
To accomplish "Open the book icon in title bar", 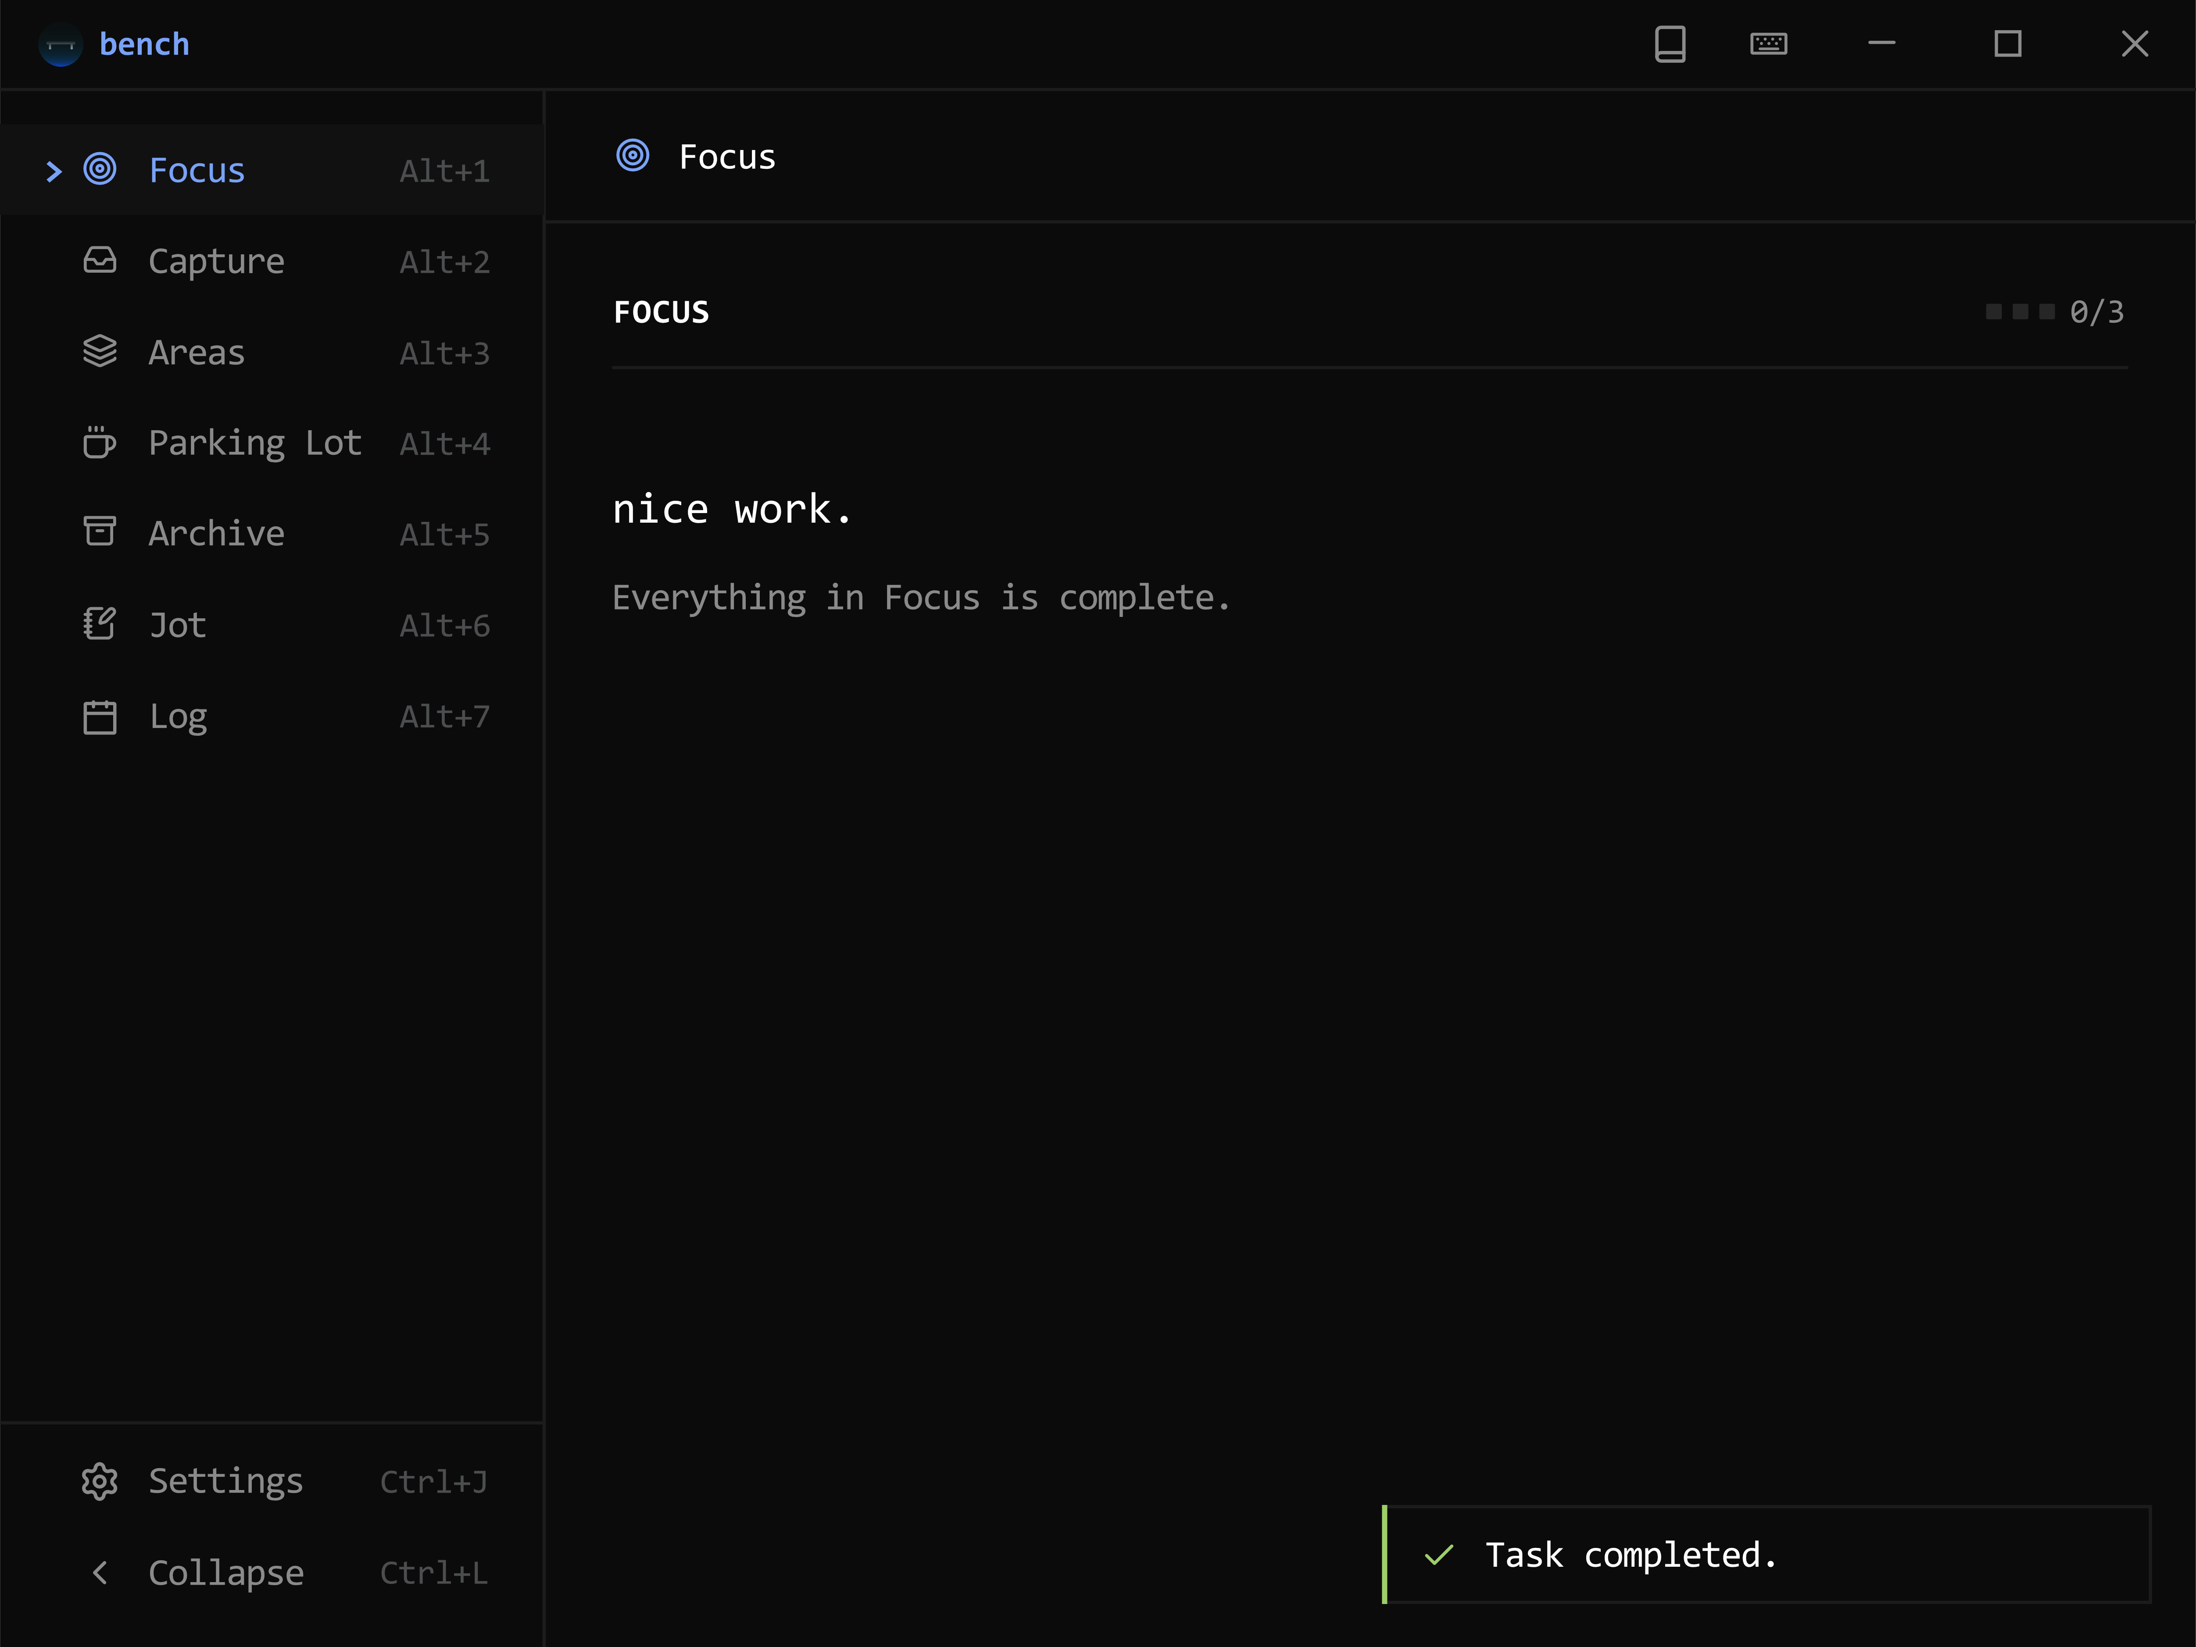I will pos(1671,45).
